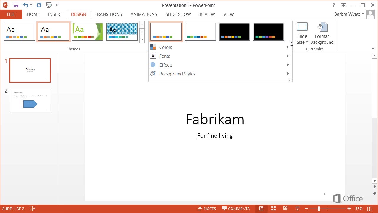This screenshot has width=378, height=213.
Task: Click the Redo/Repeat icon
Action: (x=39, y=5)
